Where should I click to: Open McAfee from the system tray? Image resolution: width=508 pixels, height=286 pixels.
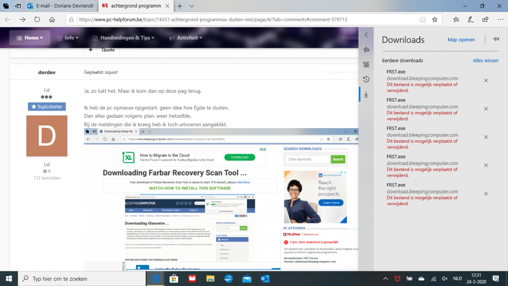[x=397, y=278]
